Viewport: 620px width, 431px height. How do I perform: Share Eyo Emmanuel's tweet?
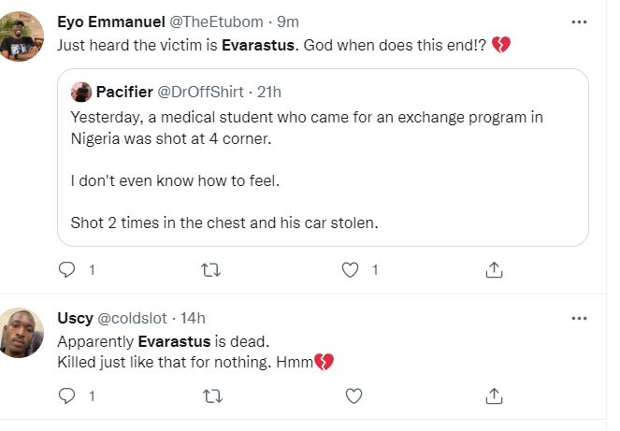coord(496,270)
